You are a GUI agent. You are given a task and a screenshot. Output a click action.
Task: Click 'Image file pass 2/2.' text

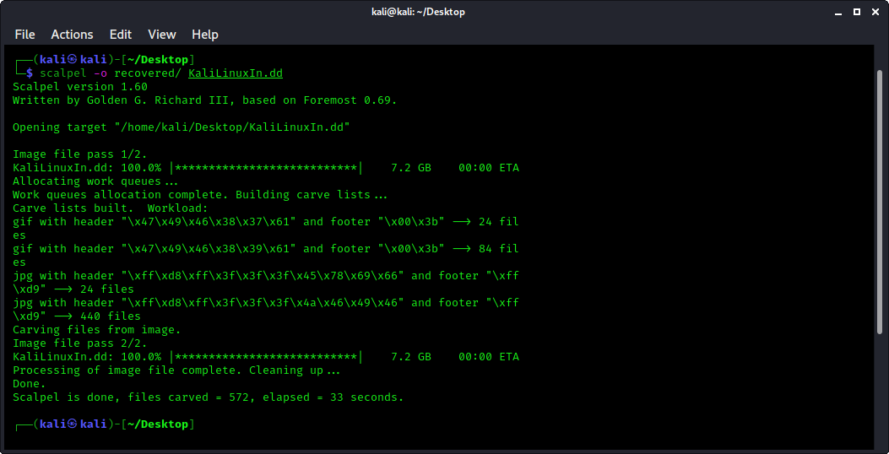pos(80,343)
